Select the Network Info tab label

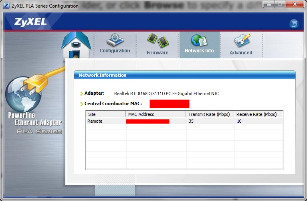click(199, 51)
